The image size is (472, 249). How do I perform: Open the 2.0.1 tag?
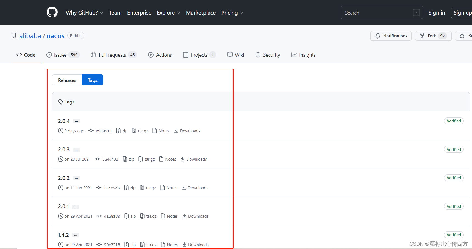[63, 206]
